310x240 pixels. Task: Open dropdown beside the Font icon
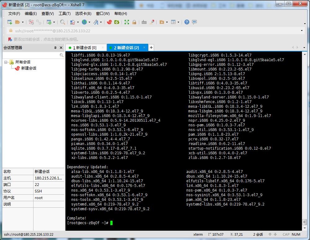(x=101, y=22)
